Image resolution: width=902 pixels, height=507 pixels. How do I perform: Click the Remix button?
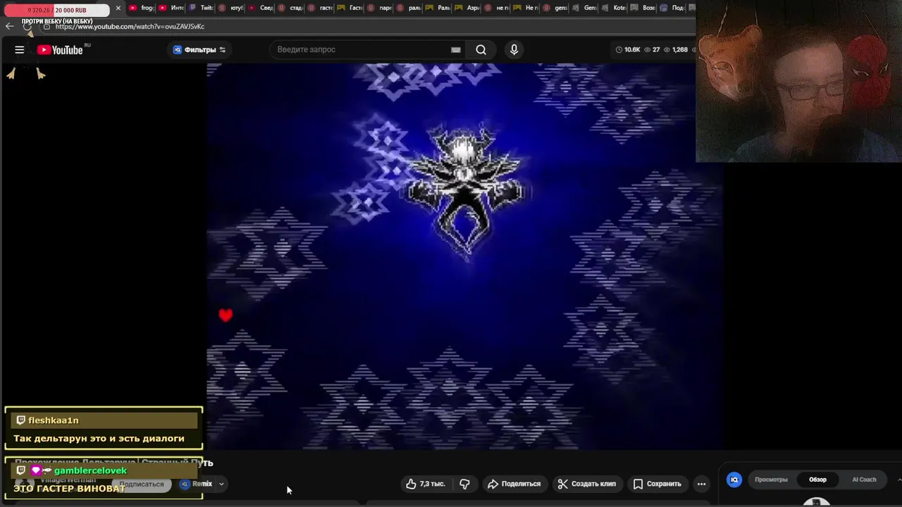pyautogui.click(x=197, y=484)
